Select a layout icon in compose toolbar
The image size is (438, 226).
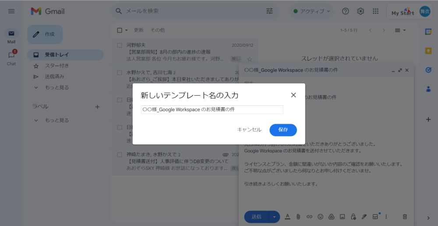(375, 216)
